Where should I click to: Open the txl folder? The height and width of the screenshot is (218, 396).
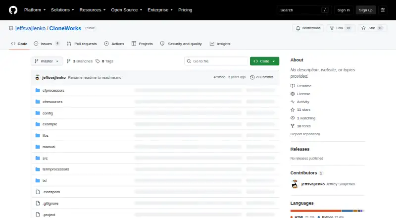(45, 180)
